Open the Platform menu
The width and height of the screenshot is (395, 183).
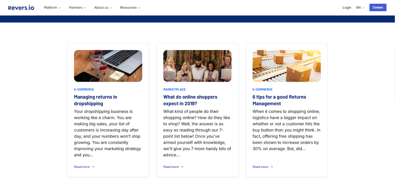click(52, 8)
